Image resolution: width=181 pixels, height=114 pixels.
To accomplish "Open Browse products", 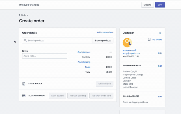I will point(103,41).
